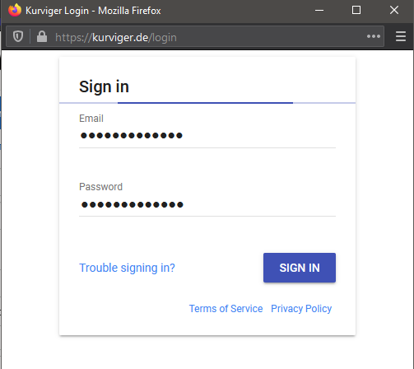The image size is (414, 369).
Task: Click the padlock site security icon
Action: click(x=42, y=36)
